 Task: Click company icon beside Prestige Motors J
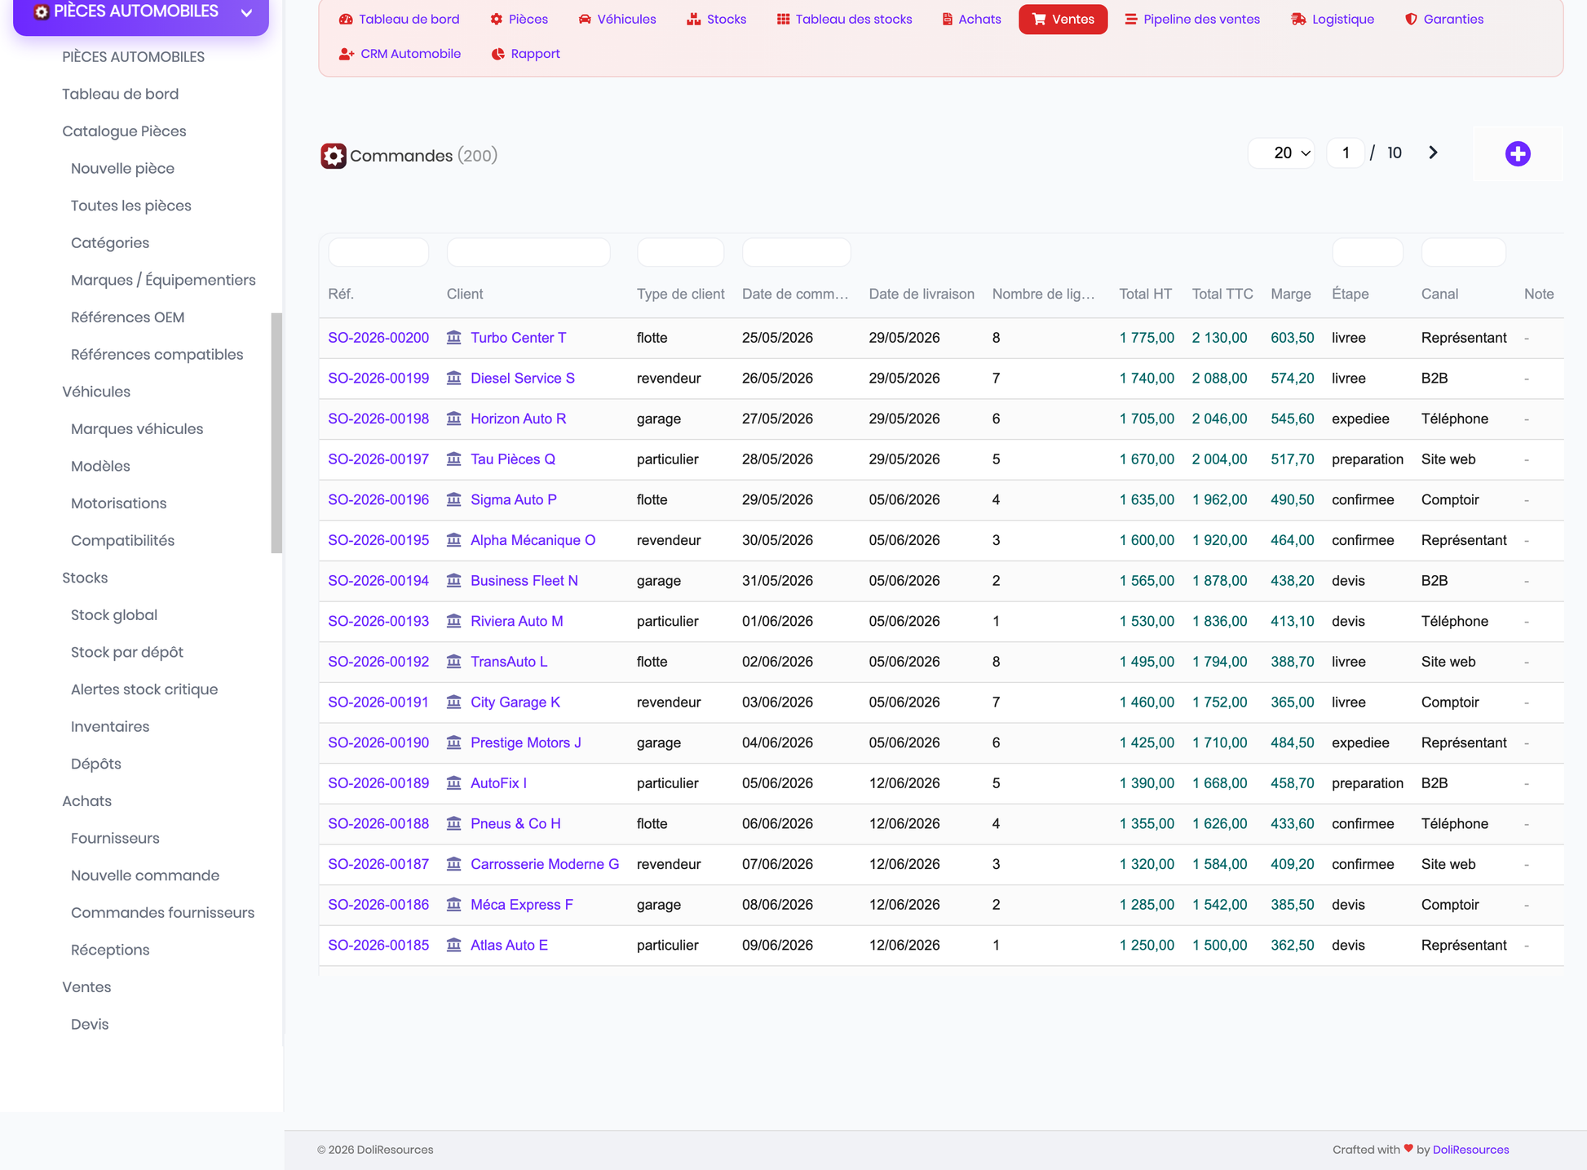click(454, 742)
